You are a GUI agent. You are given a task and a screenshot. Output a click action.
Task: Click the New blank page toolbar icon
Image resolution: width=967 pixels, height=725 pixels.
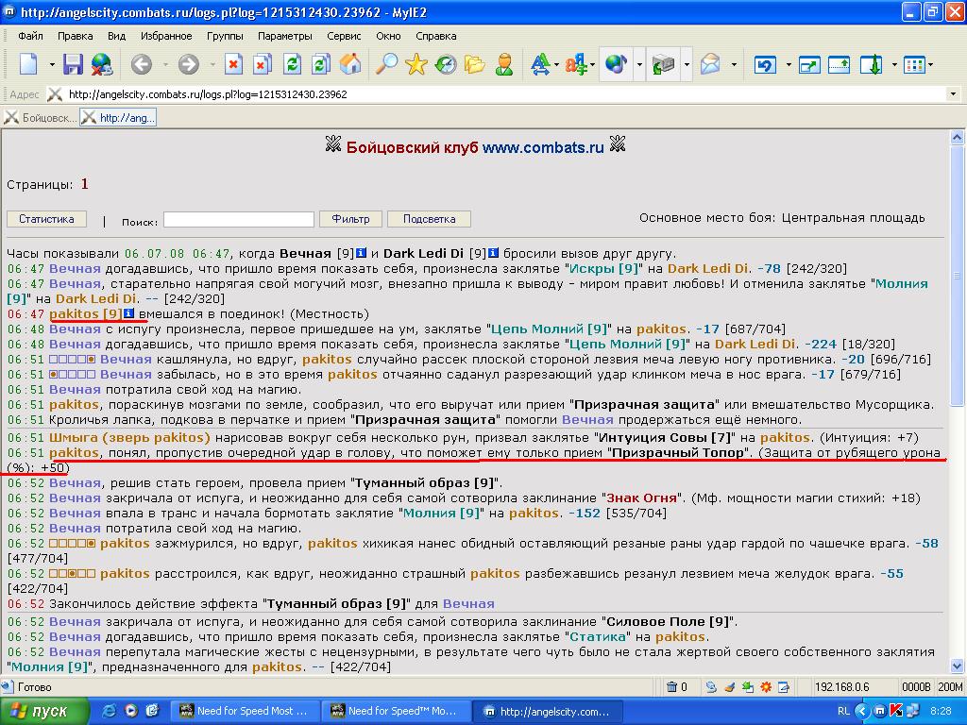29,63
